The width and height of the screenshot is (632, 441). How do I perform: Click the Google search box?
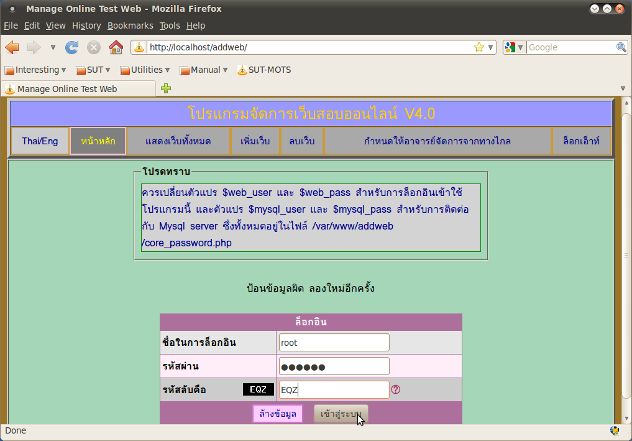[x=572, y=47]
